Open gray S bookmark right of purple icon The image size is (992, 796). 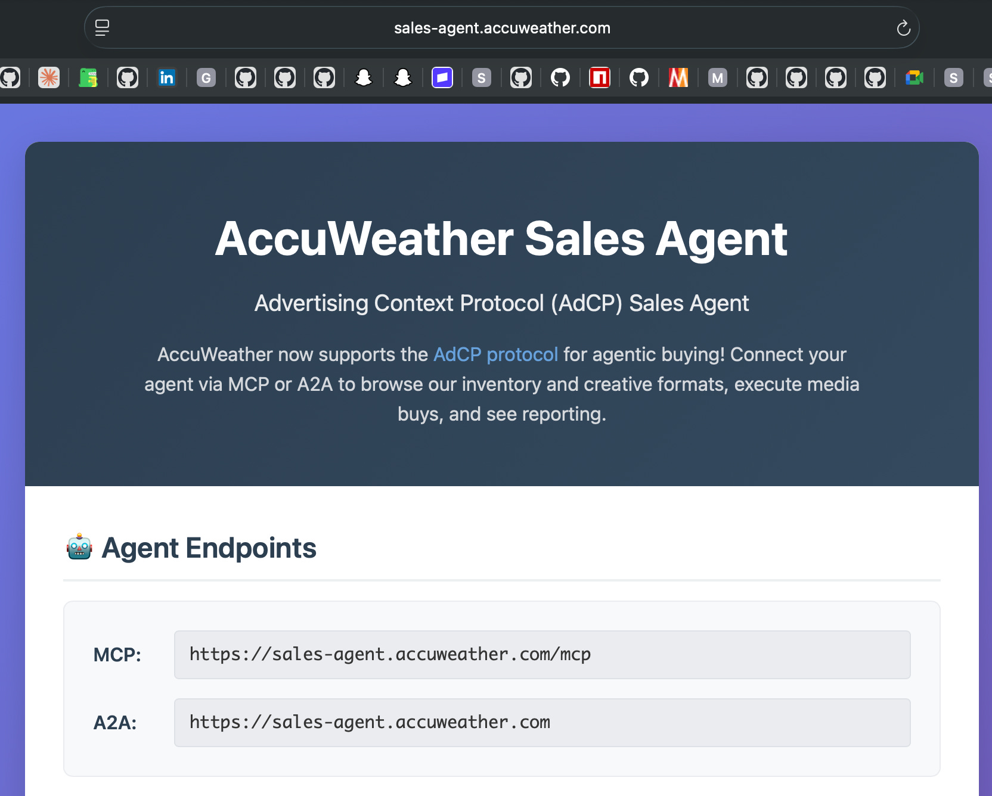pyautogui.click(x=482, y=77)
